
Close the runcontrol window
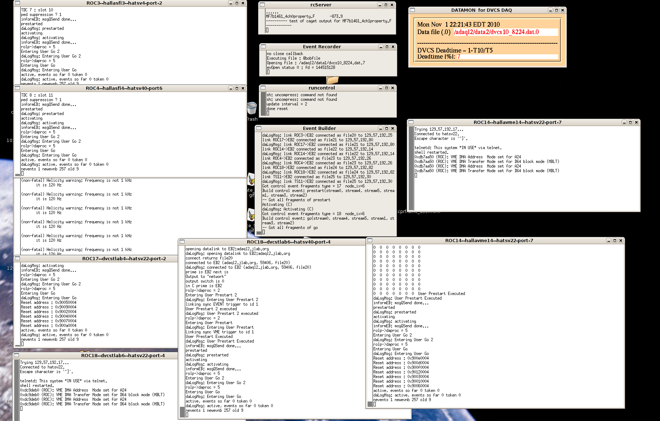392,88
